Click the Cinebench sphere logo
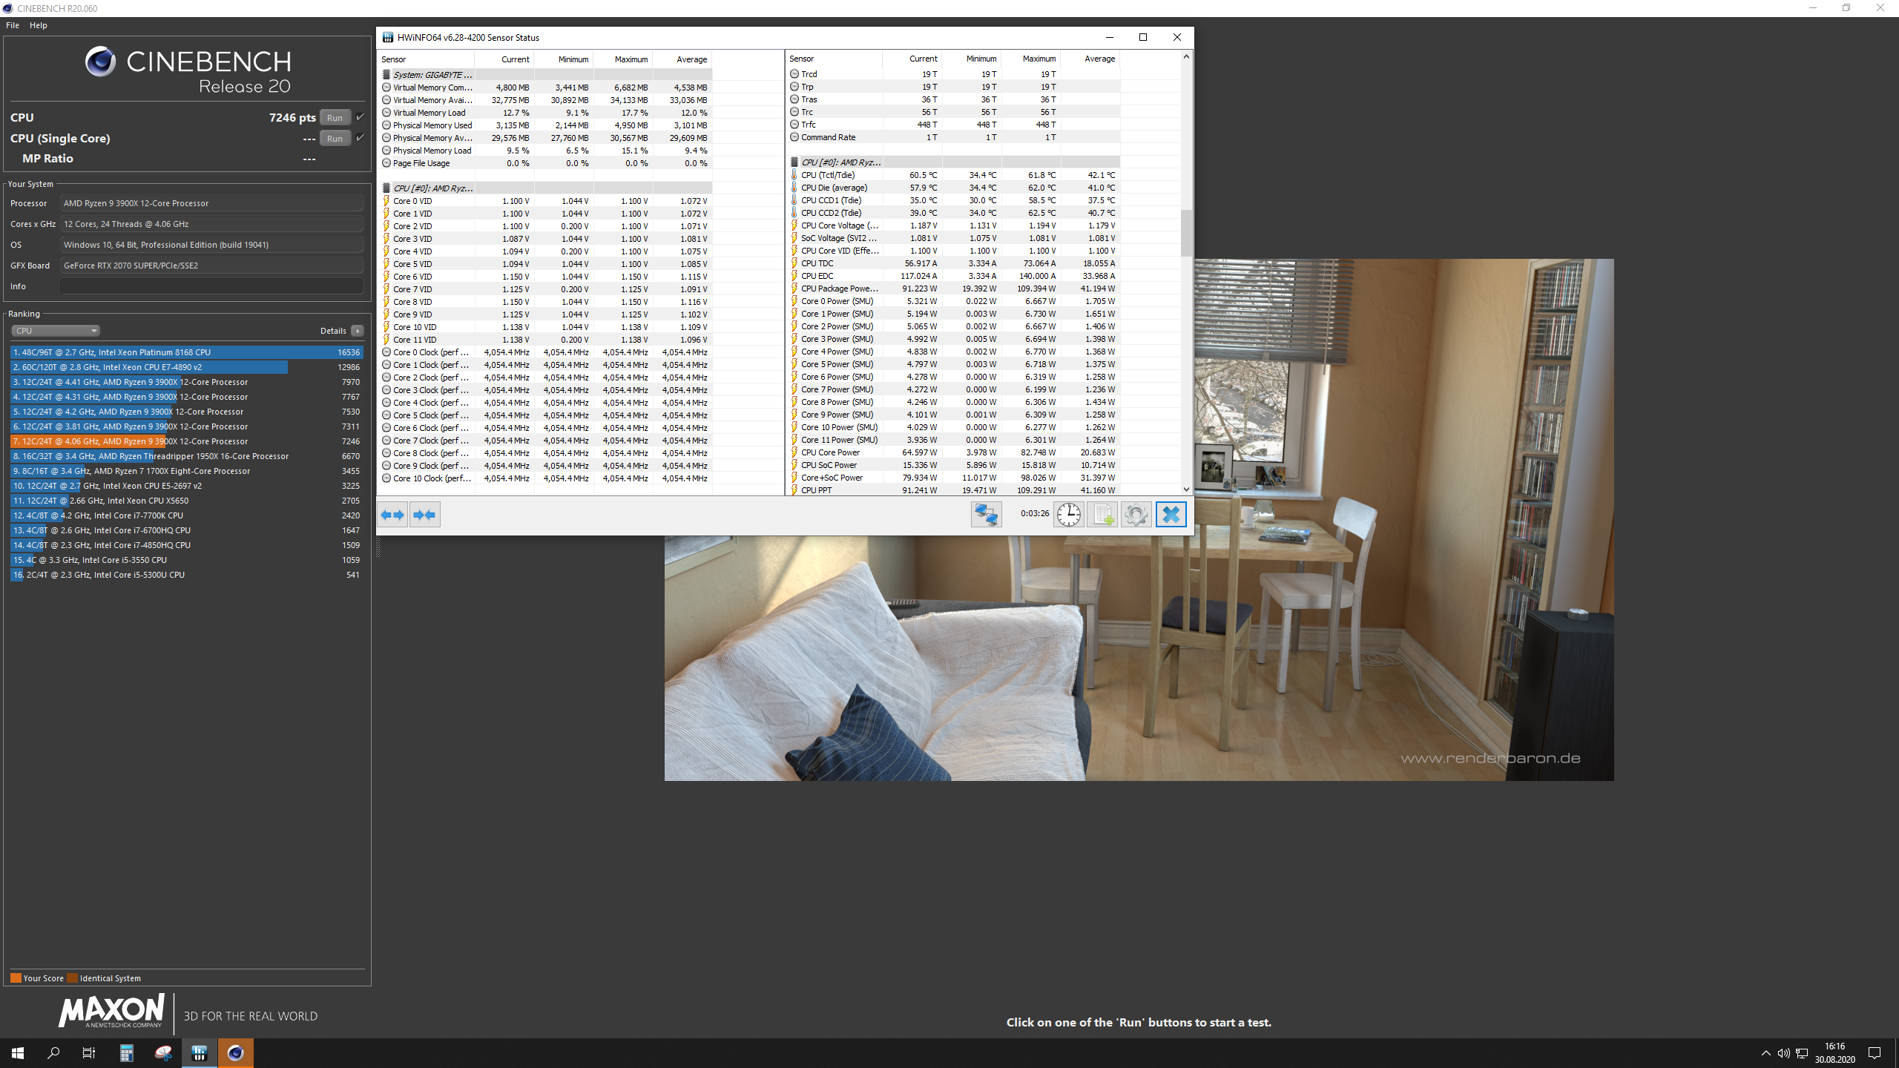1899x1068 pixels. point(100,62)
